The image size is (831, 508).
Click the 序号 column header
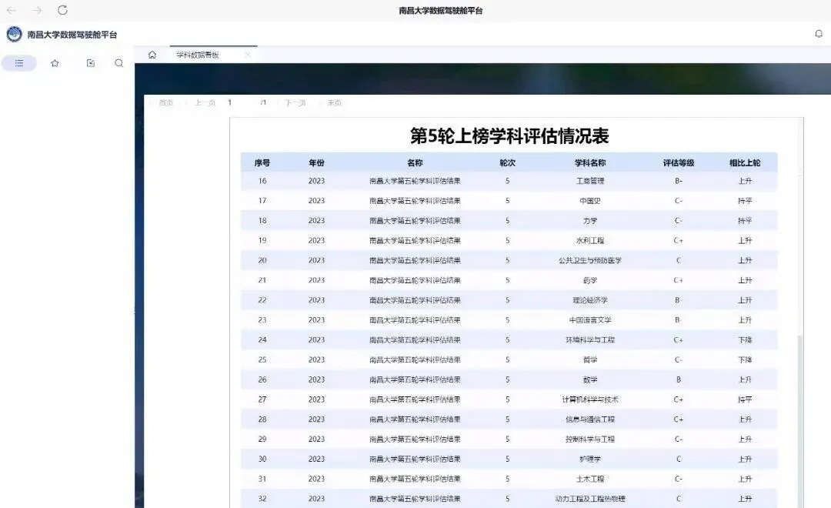coord(262,163)
